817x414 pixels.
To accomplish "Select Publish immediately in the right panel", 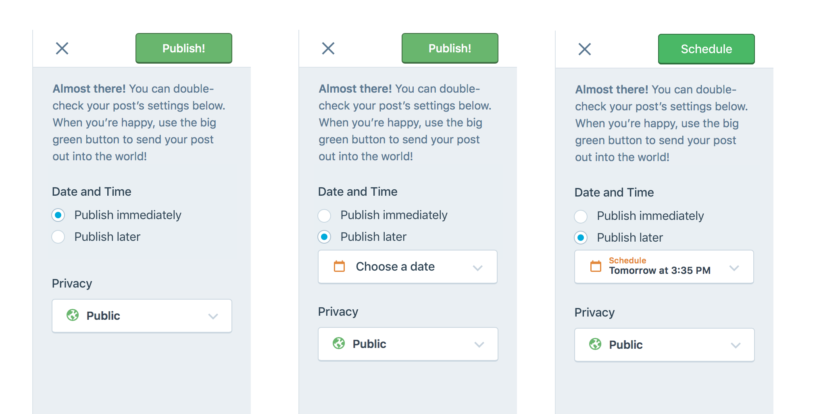I will [581, 216].
